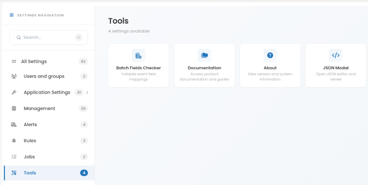The width and height of the screenshot is (368, 185).
Task: Select the Tools category
Action: (49, 173)
